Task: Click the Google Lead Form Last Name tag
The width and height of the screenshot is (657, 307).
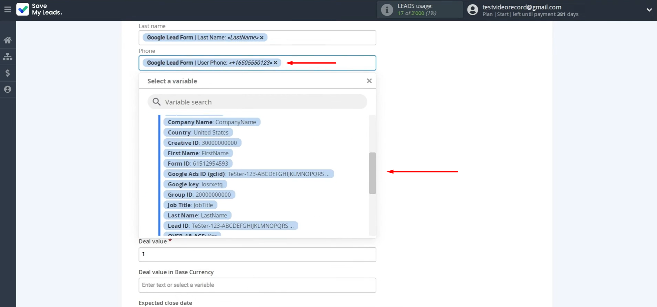Action: click(205, 38)
